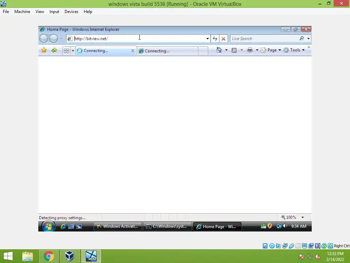Click the IE Back navigation button
The width and height of the screenshot is (350, 263).
click(43, 39)
